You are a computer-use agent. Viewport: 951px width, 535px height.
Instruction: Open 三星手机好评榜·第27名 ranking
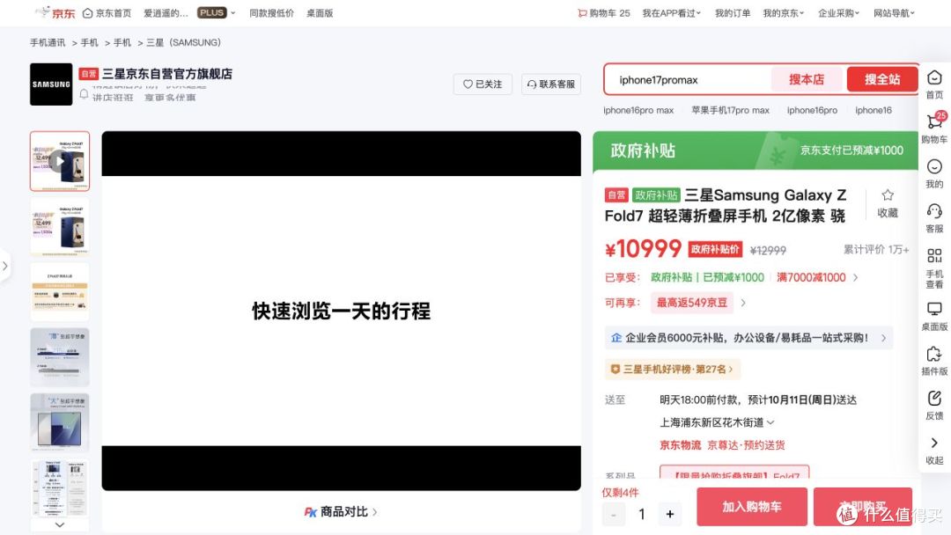click(672, 369)
